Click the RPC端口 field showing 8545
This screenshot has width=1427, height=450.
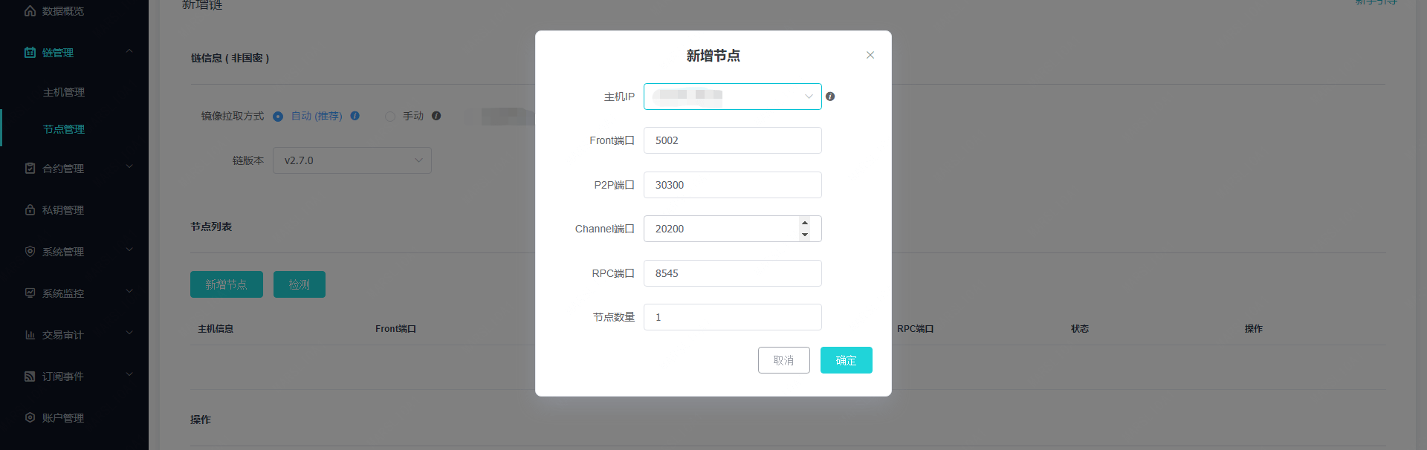[733, 273]
